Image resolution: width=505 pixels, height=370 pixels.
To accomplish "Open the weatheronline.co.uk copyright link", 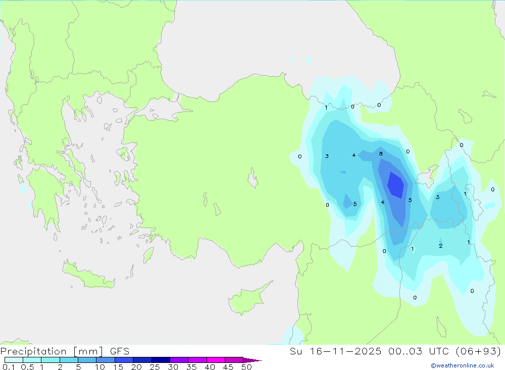I will (462, 365).
